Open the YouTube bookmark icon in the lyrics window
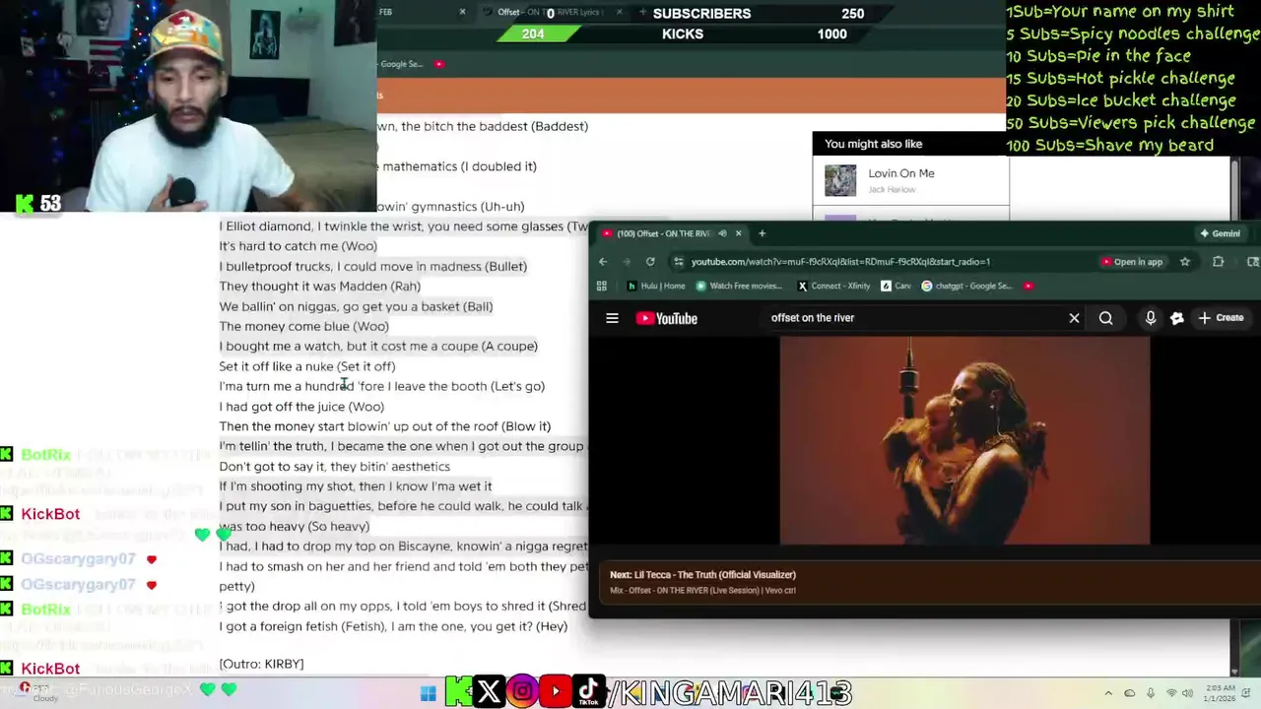Viewport: 1261px width, 709px height. (x=438, y=64)
